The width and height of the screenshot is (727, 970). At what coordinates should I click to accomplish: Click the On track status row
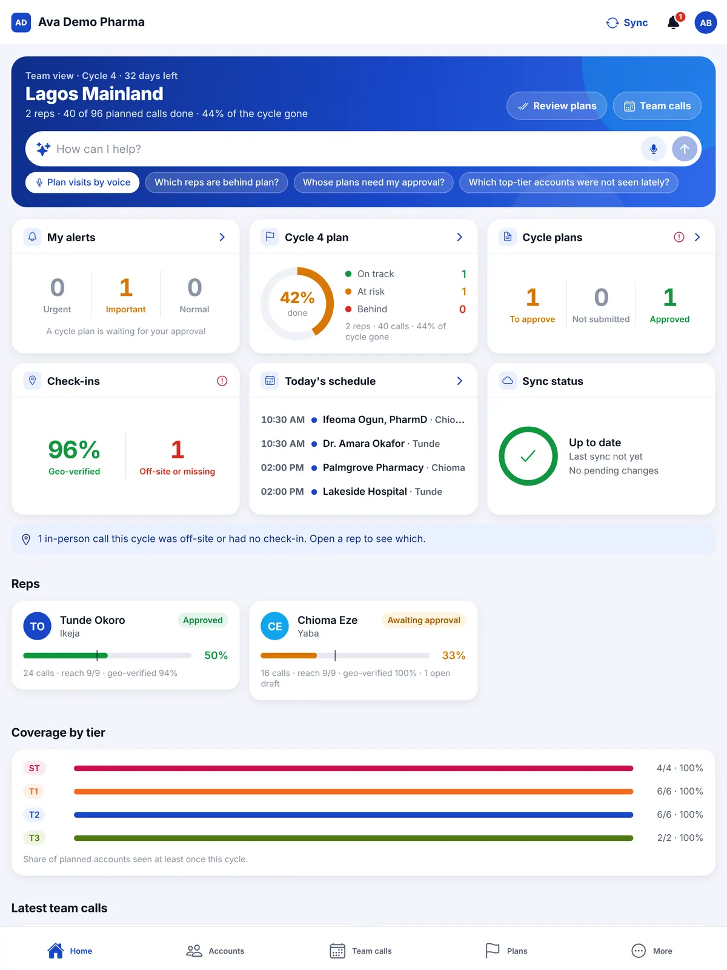pos(405,274)
